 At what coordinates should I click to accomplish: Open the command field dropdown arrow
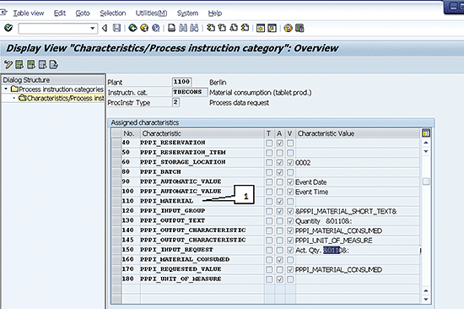point(93,29)
